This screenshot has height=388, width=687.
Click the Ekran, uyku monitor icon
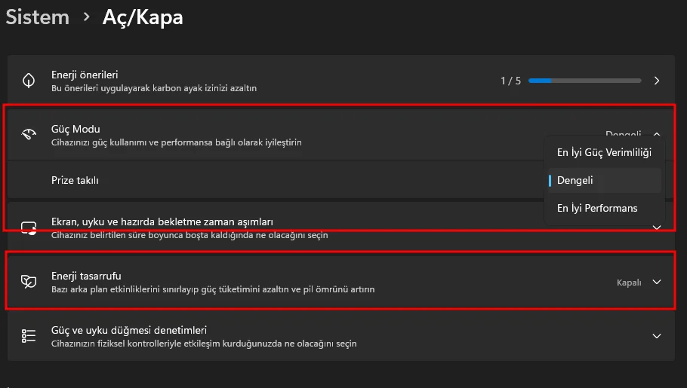click(x=29, y=228)
